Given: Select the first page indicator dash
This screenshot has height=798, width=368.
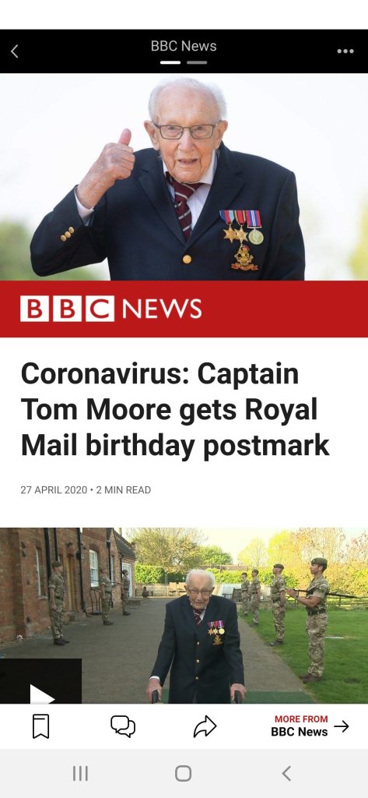Looking at the screenshot, I should tap(170, 62).
